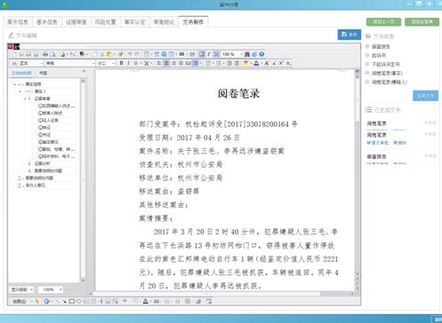Image resolution: width=442 pixels, height=323 pixels.
Task: Click the Print Preview icon
Action: pyautogui.click(x=52, y=54)
